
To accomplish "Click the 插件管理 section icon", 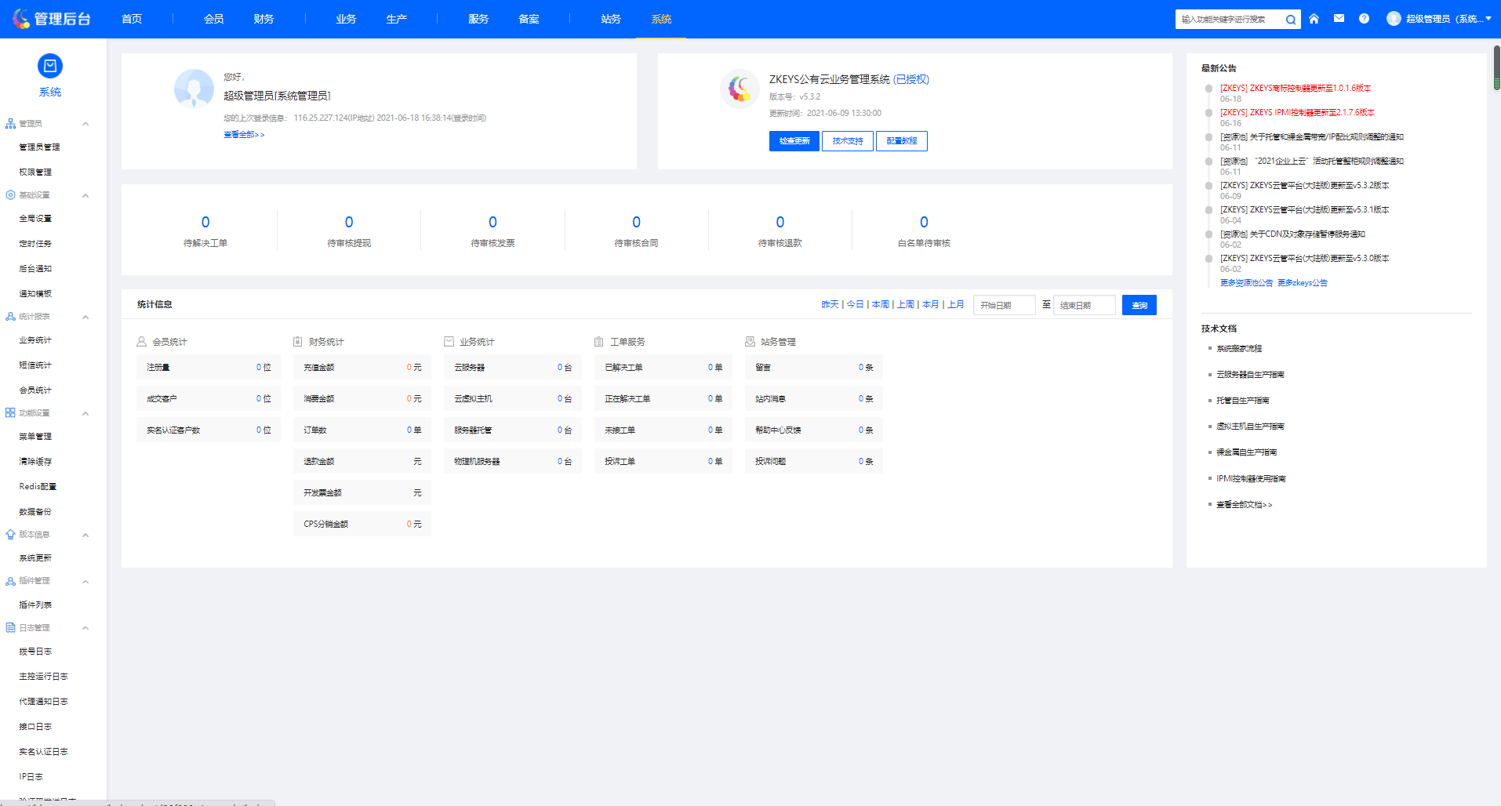I will click(x=10, y=581).
